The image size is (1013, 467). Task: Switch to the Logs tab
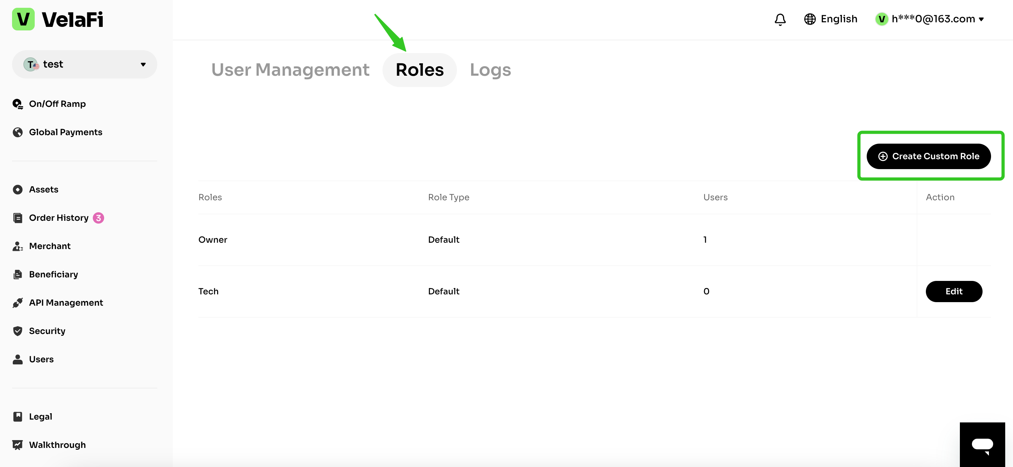pos(490,70)
